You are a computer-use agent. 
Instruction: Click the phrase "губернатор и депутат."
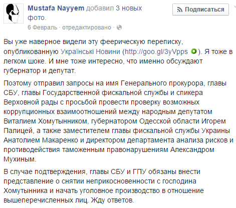tap(40, 71)
